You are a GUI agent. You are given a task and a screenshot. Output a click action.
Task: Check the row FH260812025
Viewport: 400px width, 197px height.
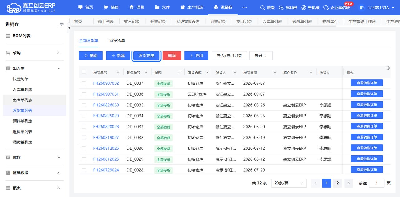(x=84, y=159)
